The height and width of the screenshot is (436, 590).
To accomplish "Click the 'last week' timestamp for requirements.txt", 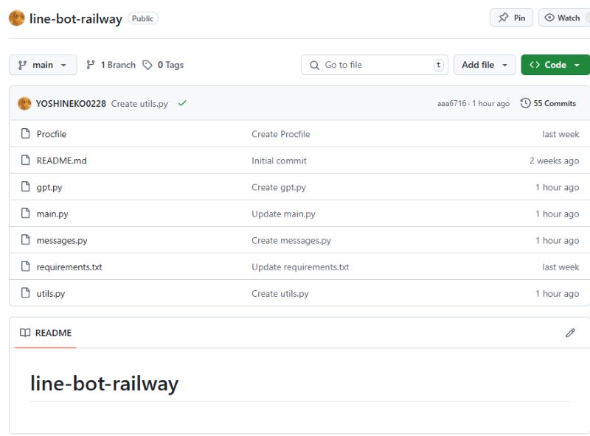I will tap(560, 267).
